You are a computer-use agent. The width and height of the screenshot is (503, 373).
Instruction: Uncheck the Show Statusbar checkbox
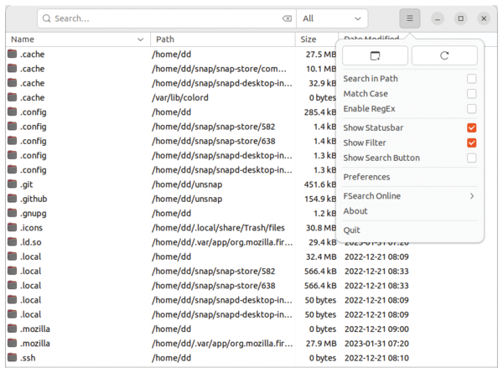tap(472, 127)
